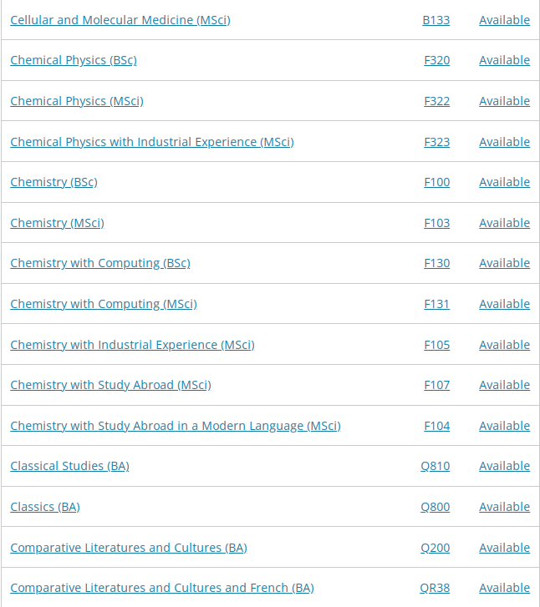Select Chemical Physics (MSci) course
Viewport: 540px width, 607px height.
[77, 101]
